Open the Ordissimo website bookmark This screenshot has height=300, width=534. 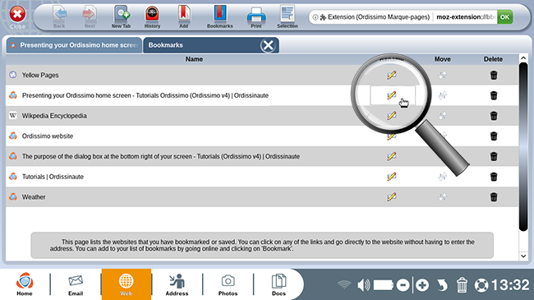[x=48, y=136]
